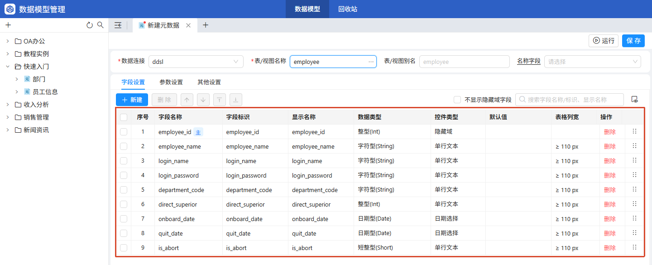The image size is (652, 265).
Task: Expand the 收入分析 folder
Action: 8,105
